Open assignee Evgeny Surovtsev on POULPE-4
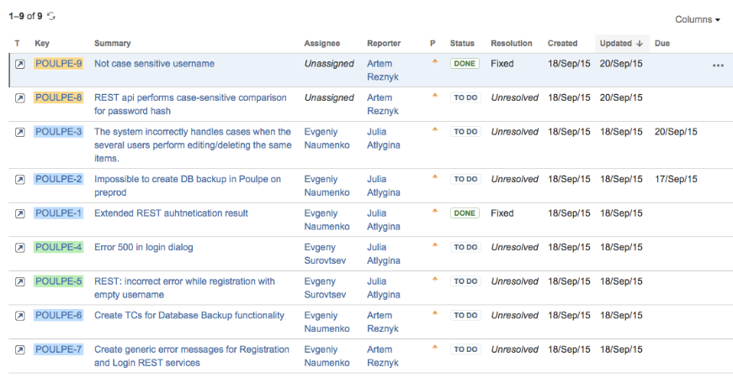The image size is (733, 378). pyautogui.click(x=326, y=254)
